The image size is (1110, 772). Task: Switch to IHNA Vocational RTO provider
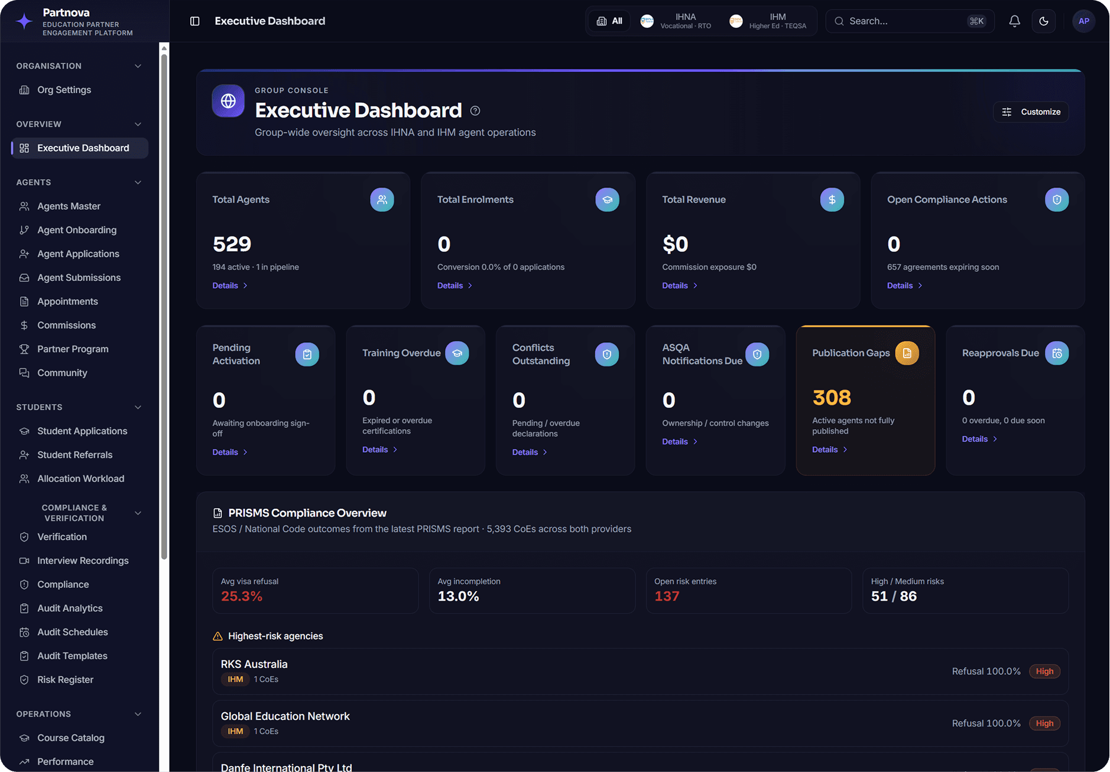(x=676, y=21)
